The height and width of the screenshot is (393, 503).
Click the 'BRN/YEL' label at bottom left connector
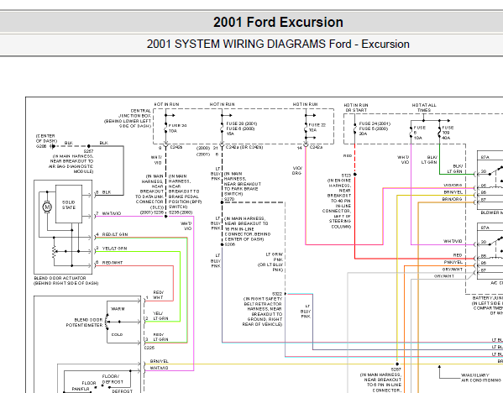point(159,361)
